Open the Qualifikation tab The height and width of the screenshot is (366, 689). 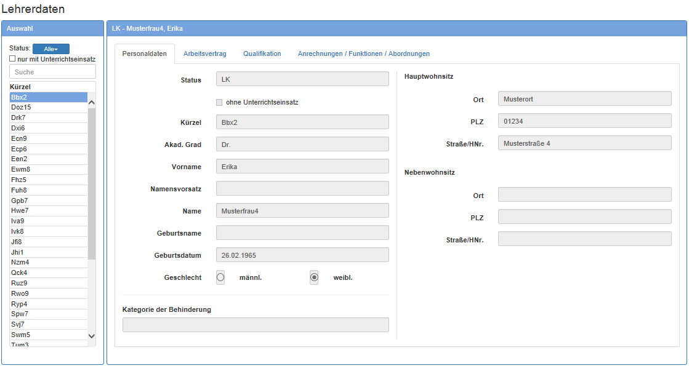(262, 54)
